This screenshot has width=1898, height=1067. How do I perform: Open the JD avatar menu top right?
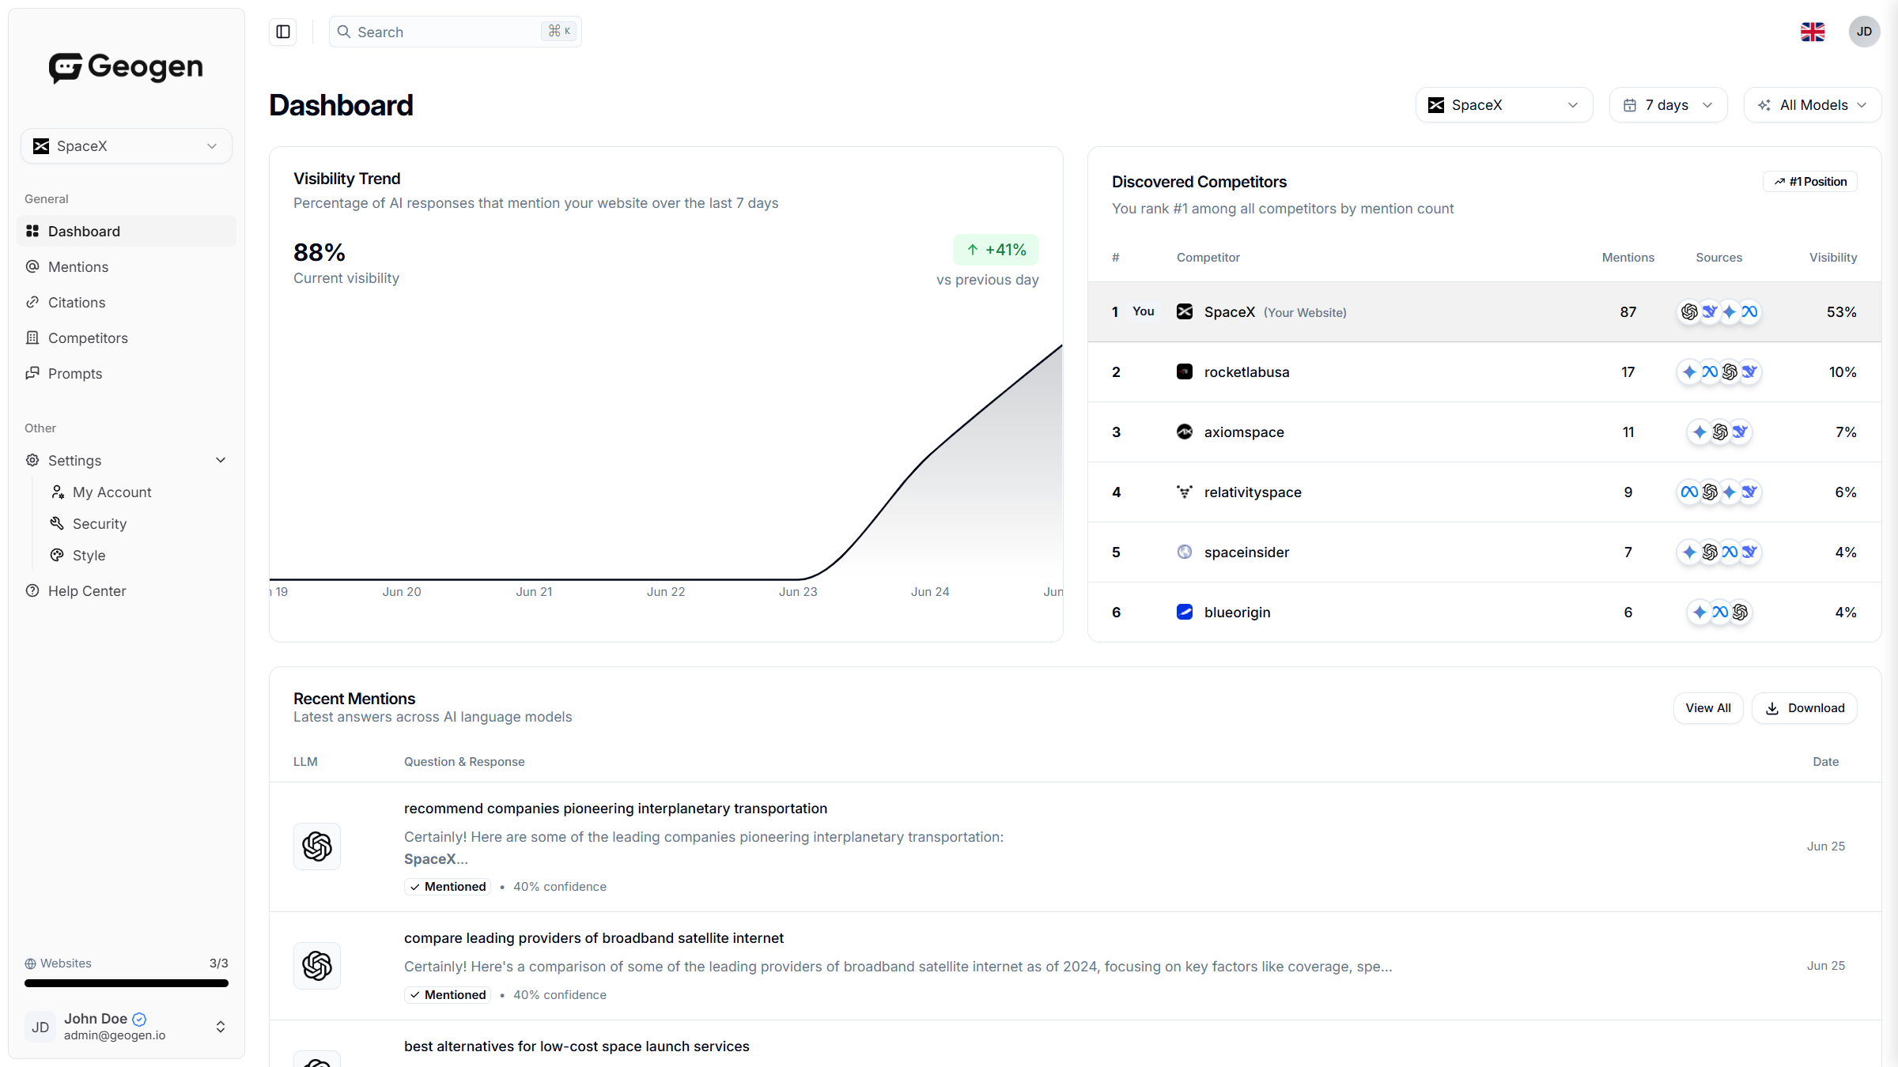[x=1864, y=32]
